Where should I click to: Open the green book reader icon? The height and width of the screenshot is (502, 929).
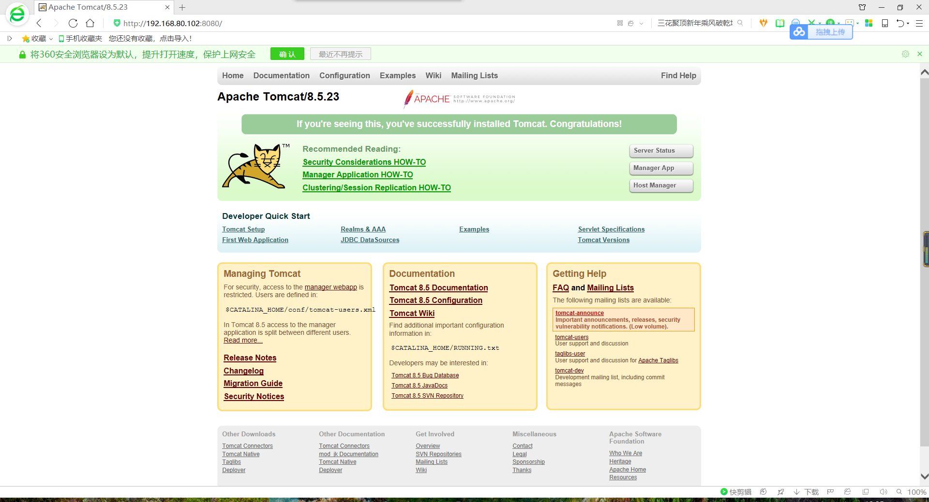tap(780, 23)
